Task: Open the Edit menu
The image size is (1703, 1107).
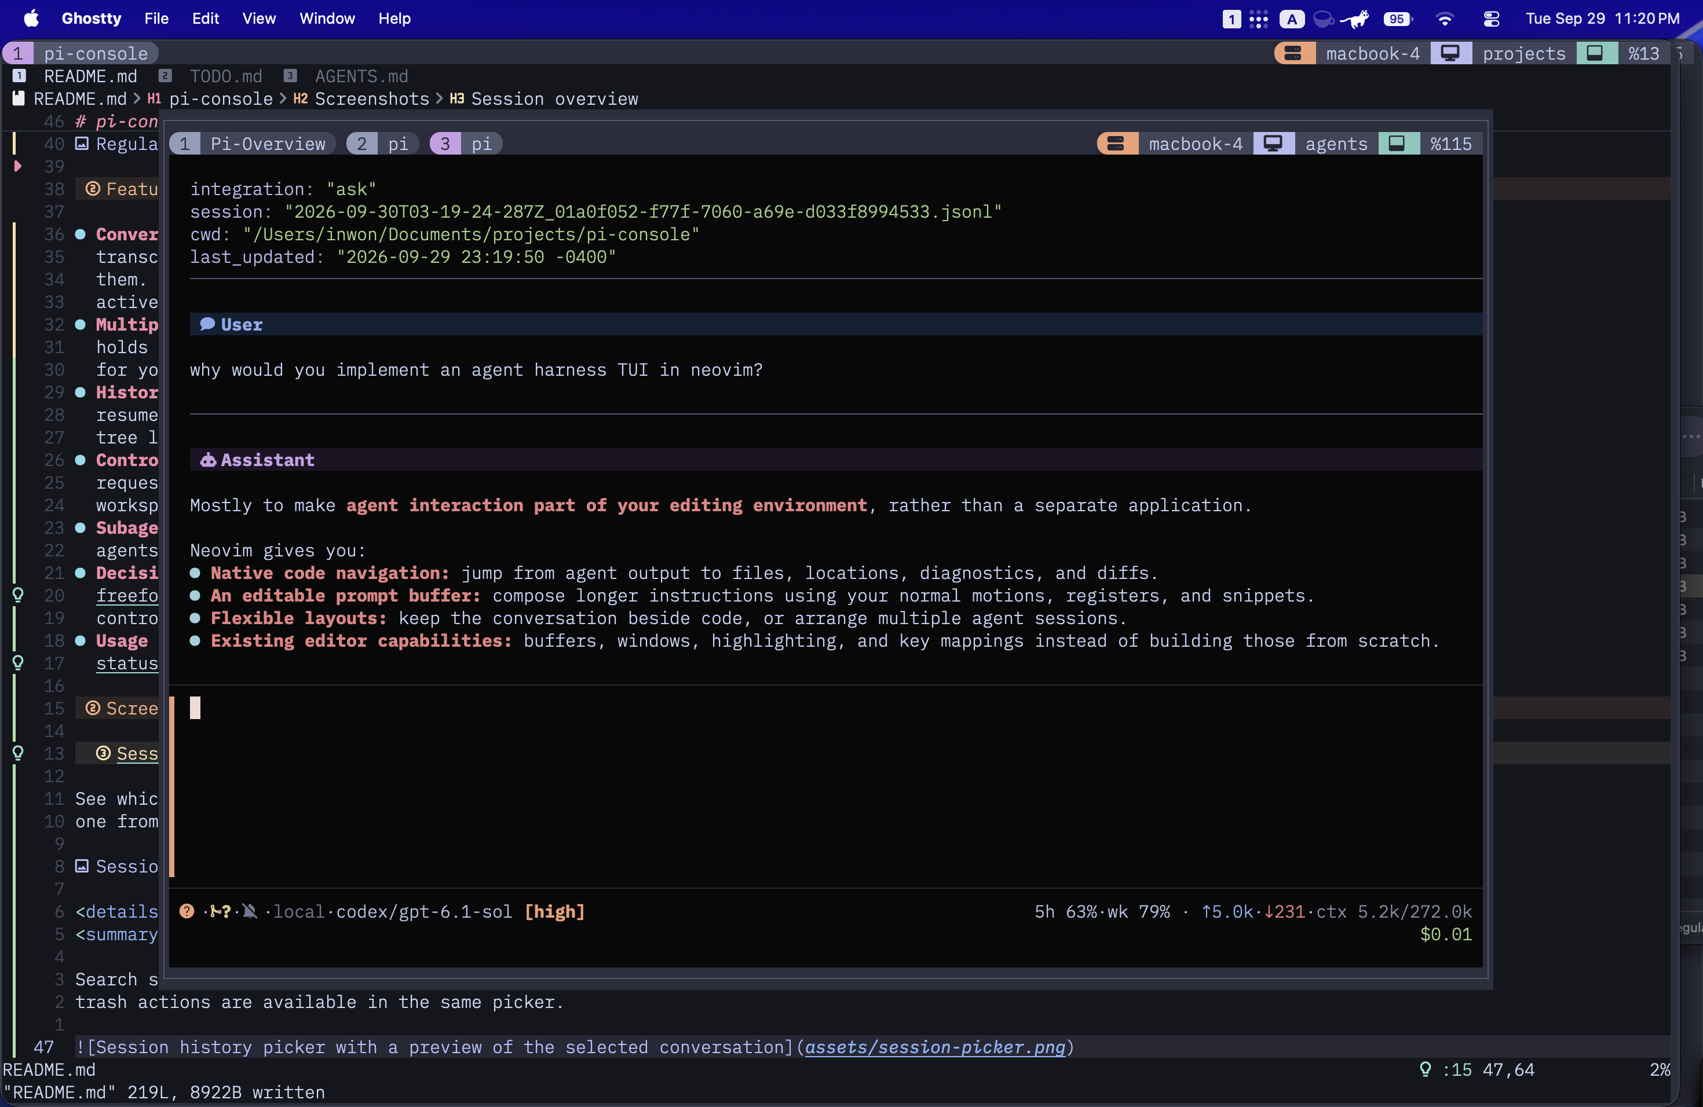Action: pos(206,19)
